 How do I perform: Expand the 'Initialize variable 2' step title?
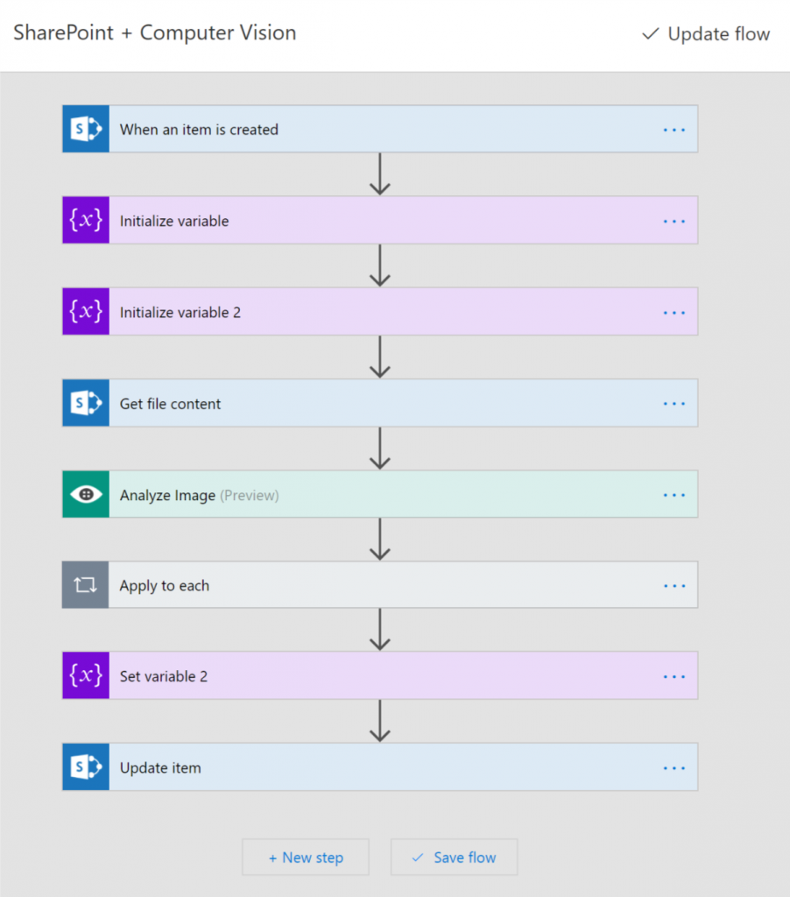click(180, 313)
